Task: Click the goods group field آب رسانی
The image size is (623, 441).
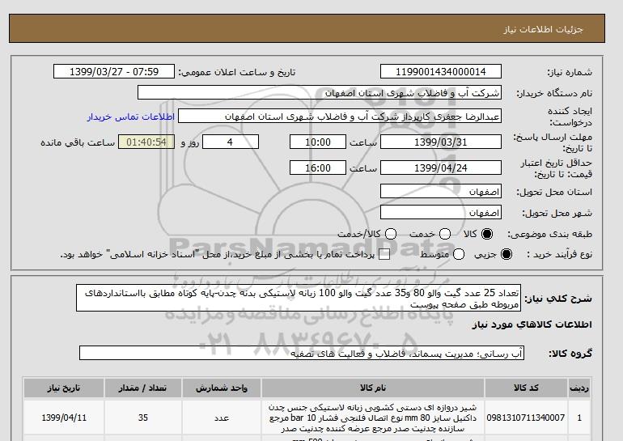Action: pyautogui.click(x=302, y=353)
